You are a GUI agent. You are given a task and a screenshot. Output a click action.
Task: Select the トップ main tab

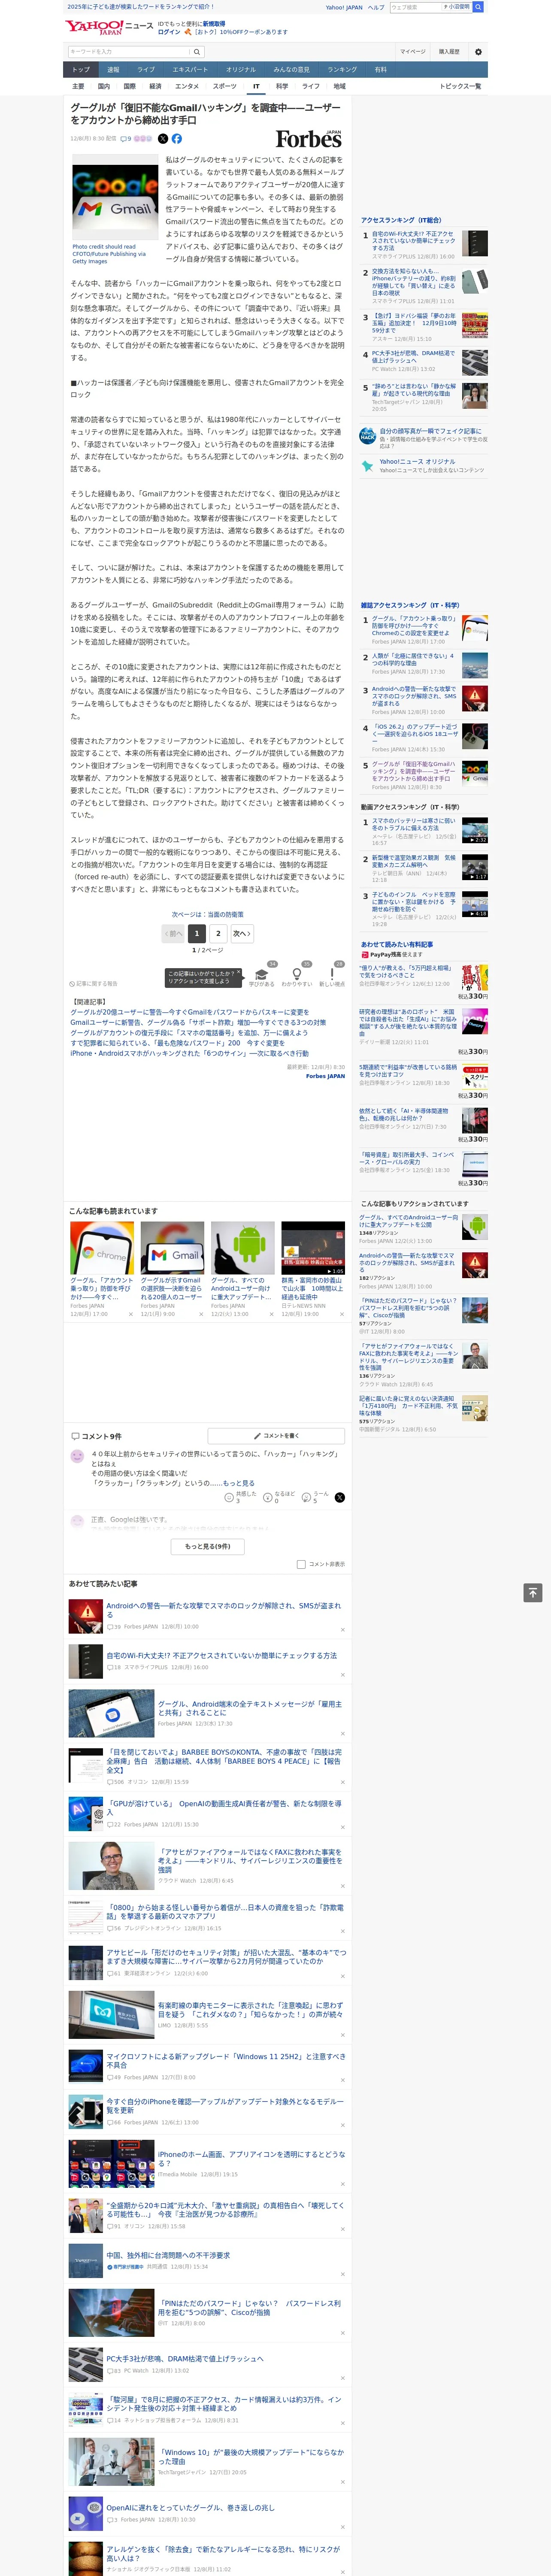[81, 70]
